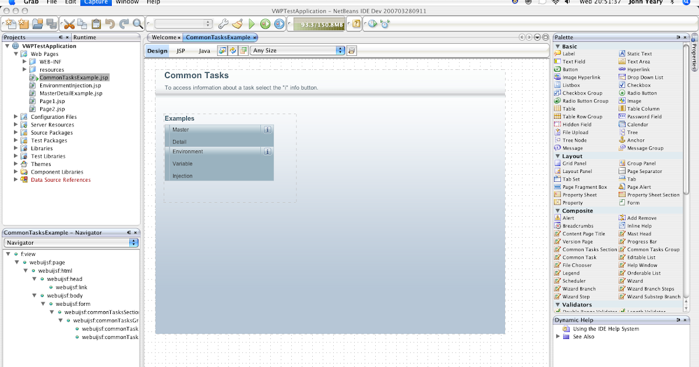699x367 pixels.
Task: Click the scissors Cut icon
Action: tap(69, 24)
